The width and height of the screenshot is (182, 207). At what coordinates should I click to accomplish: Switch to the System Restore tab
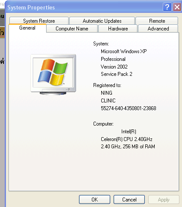click(39, 21)
